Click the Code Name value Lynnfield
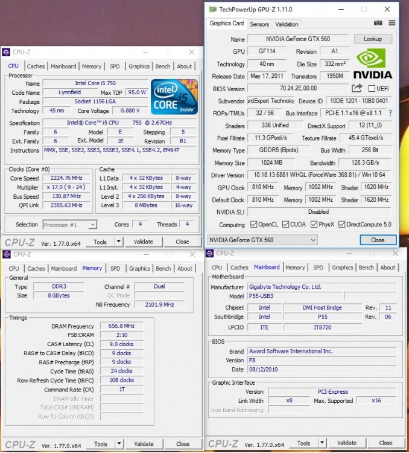The image size is (409, 453). 69,92
